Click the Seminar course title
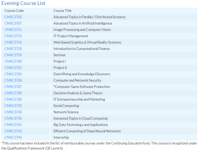 (60, 55)
